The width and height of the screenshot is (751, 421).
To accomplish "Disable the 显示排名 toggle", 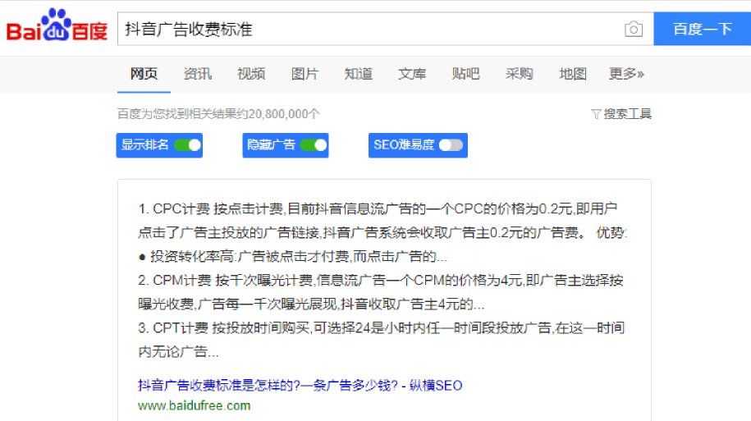I will [187, 145].
